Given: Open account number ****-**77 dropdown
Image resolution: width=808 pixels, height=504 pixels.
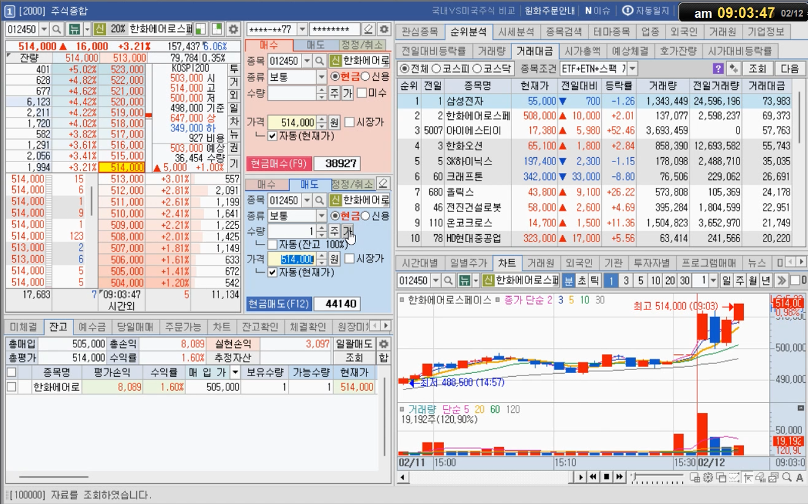Looking at the screenshot, I should click(302, 29).
